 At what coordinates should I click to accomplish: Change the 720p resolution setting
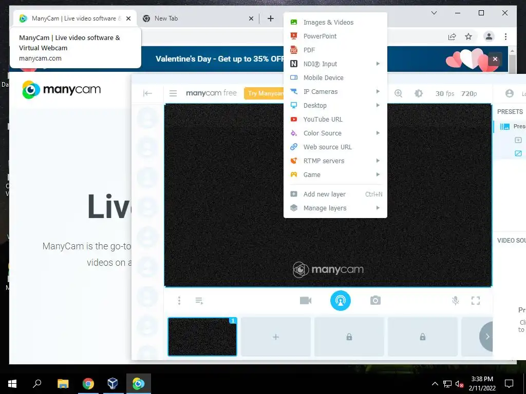pos(469,93)
